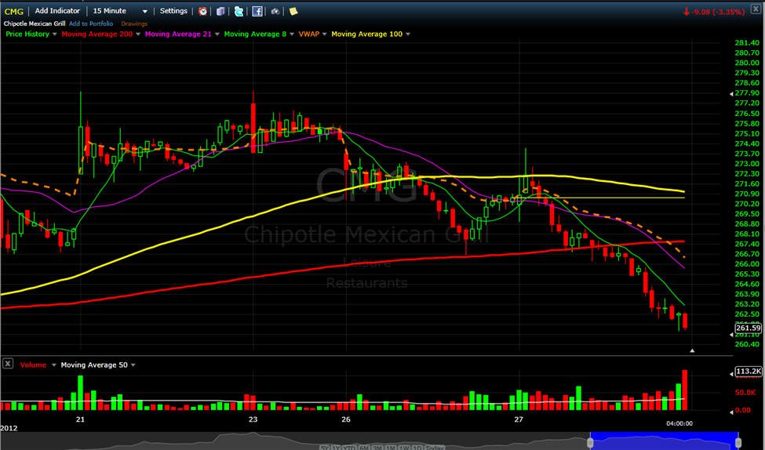Grab the left handle of range selector
This screenshot has width=765, height=450.
(590, 442)
